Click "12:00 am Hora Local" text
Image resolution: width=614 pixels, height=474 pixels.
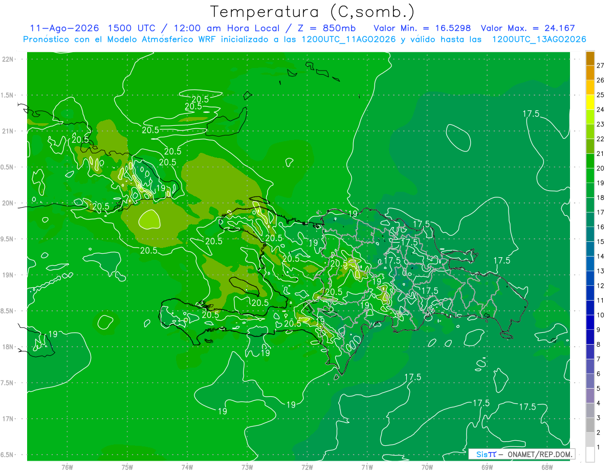point(228,28)
